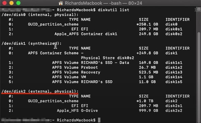The image size is (201, 123).
Task: Click the 'G-Drive' volume name
Action: [x=89, y=110]
